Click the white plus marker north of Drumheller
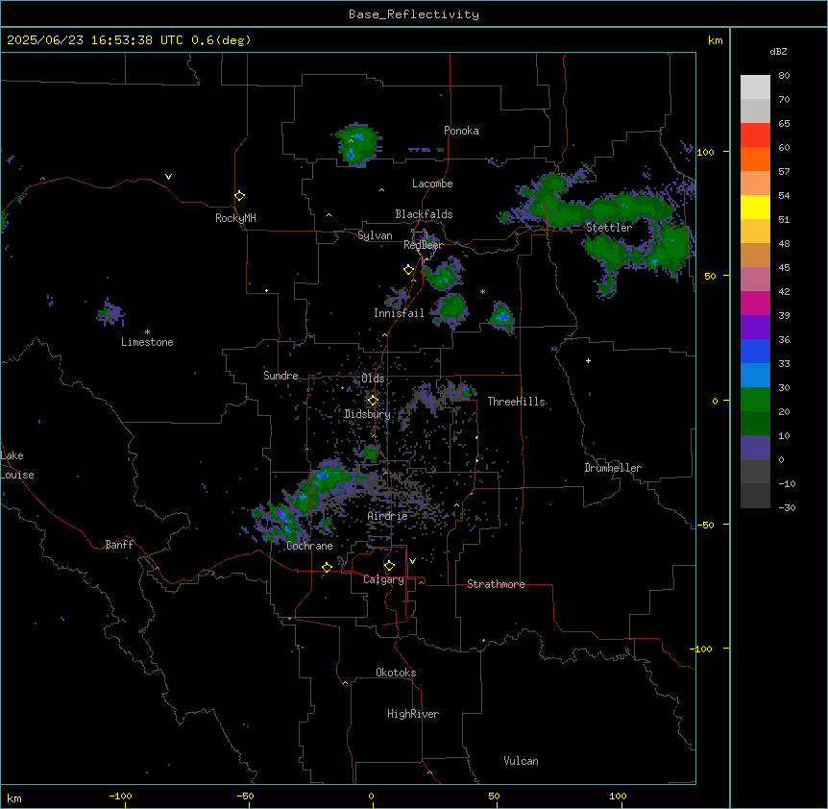 click(x=588, y=360)
